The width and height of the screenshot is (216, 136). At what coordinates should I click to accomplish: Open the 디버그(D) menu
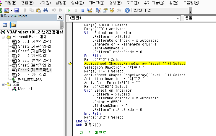tap(96, 3)
